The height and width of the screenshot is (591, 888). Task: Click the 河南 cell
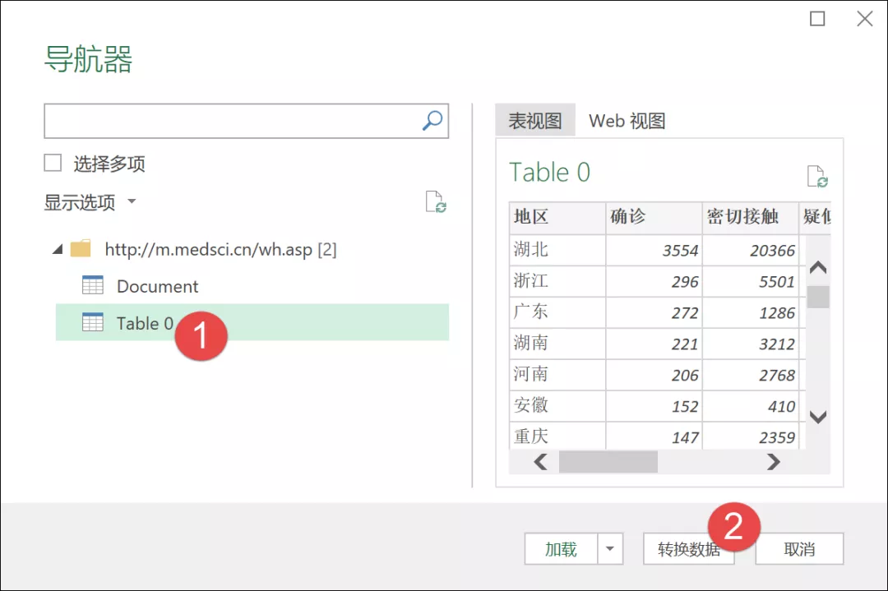557,374
